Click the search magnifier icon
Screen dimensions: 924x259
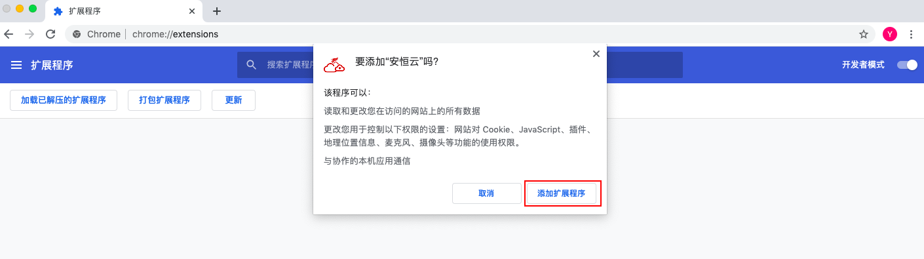click(x=251, y=65)
